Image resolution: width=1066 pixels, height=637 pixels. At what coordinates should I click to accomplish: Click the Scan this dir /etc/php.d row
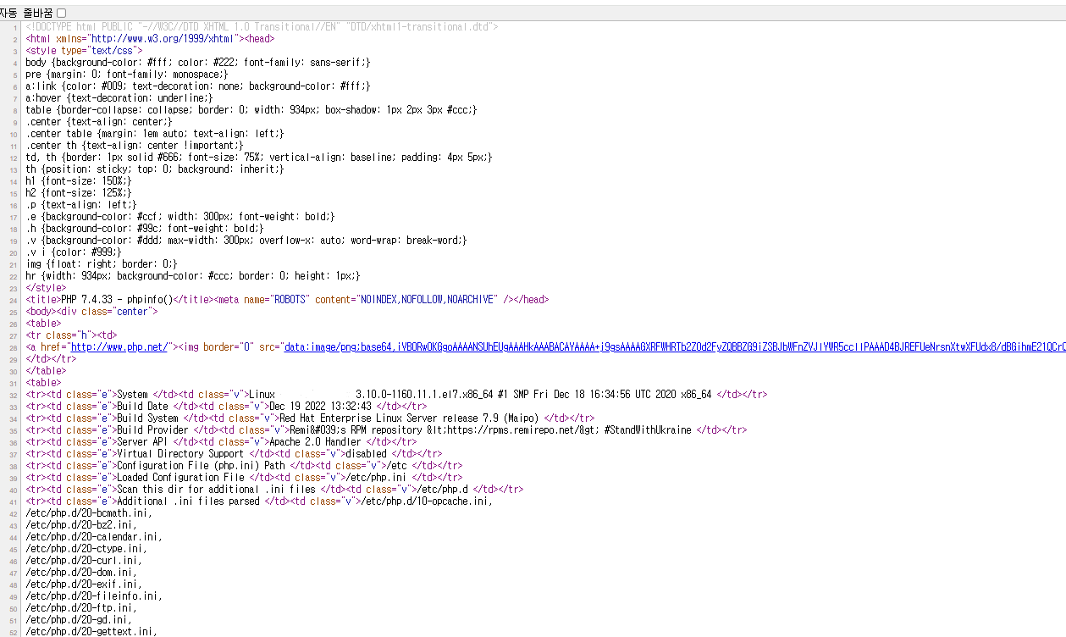pos(274,490)
